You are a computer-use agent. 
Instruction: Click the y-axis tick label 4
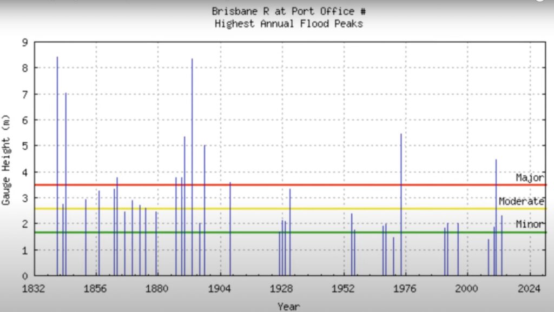[25, 172]
